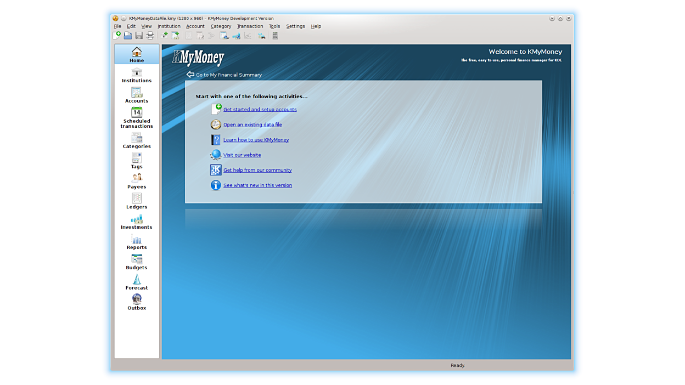Open the Transaction menu
685x385 pixels.
point(250,26)
